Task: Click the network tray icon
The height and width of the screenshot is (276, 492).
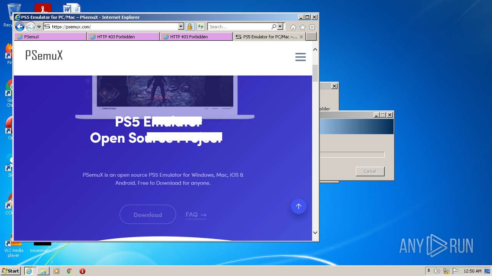Action: click(x=446, y=271)
